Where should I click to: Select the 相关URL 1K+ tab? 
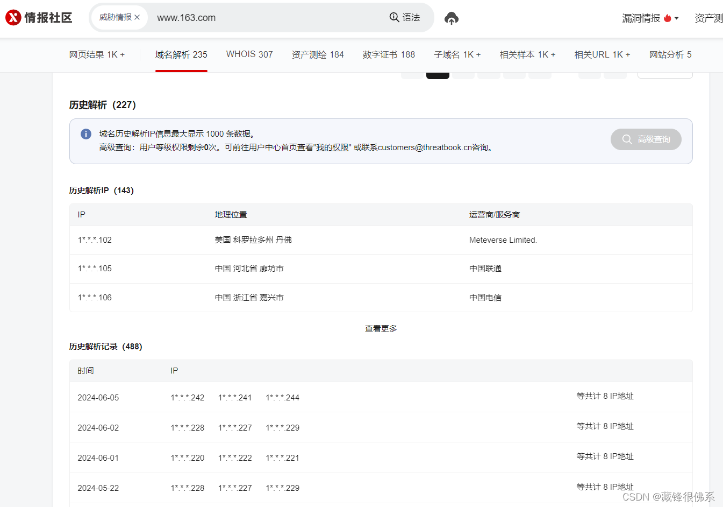pyautogui.click(x=602, y=55)
